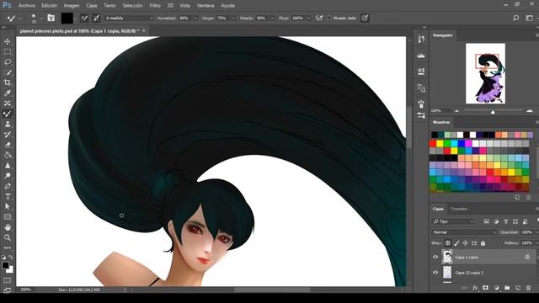
Task: Select the Rectangular Marquee tool
Action: pyautogui.click(x=8, y=52)
